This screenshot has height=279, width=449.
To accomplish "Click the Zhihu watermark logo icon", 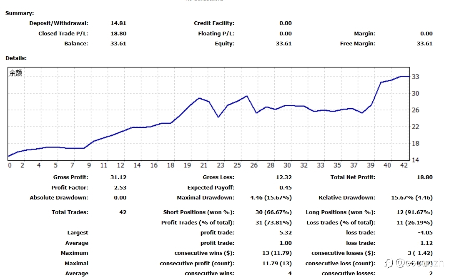I will [x=389, y=263].
